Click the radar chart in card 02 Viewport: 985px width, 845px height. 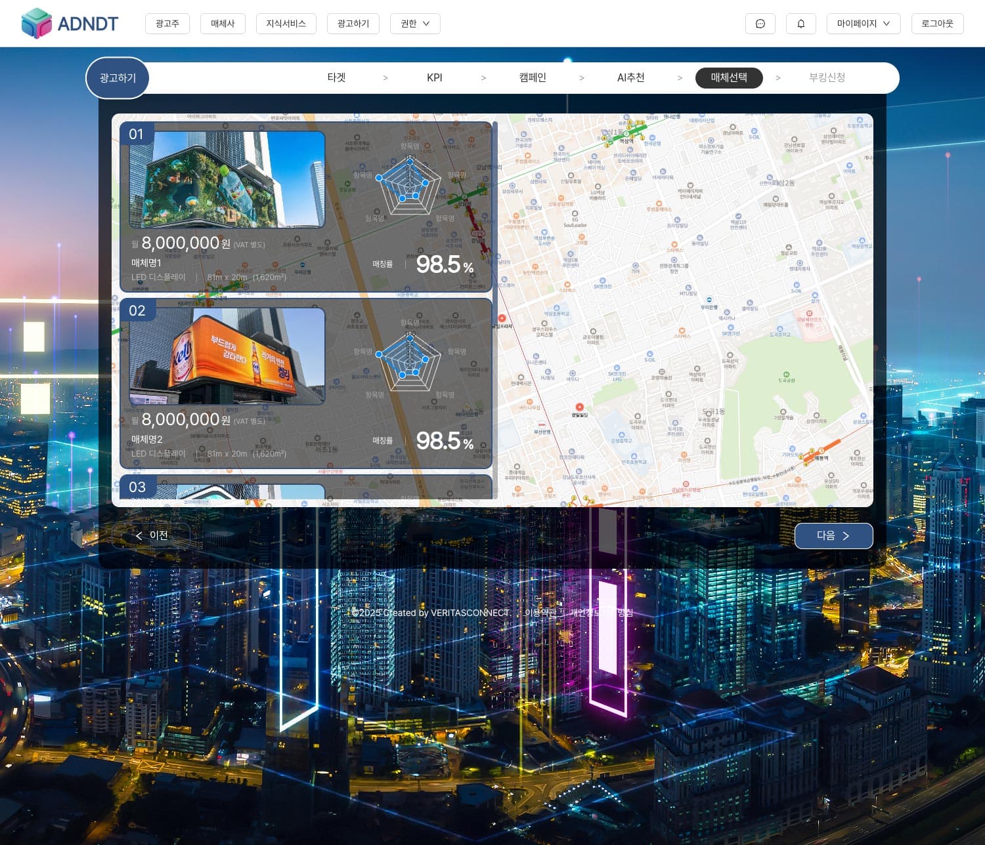[410, 361]
